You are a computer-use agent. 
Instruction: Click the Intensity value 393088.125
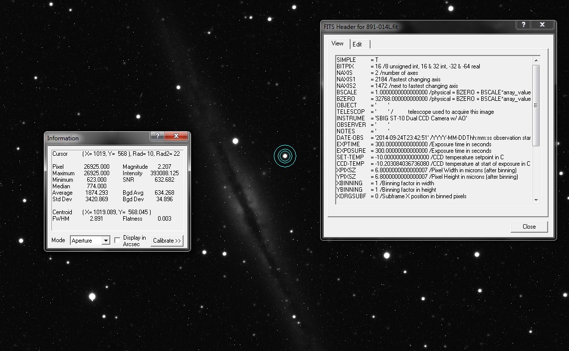tap(165, 173)
